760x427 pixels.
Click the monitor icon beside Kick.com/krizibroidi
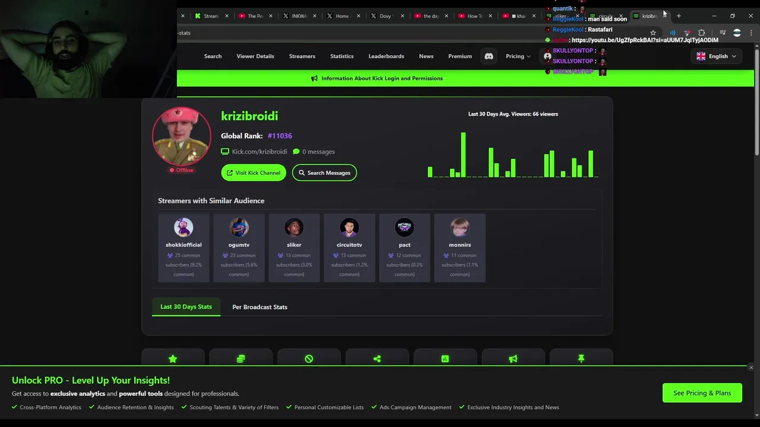(225, 152)
